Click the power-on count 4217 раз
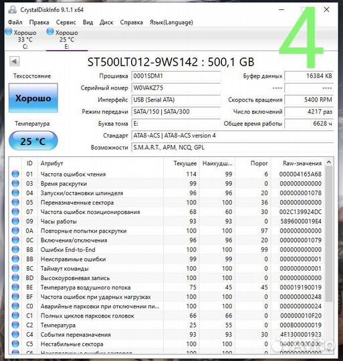This screenshot has height=361, width=343. pyautogui.click(x=309, y=112)
